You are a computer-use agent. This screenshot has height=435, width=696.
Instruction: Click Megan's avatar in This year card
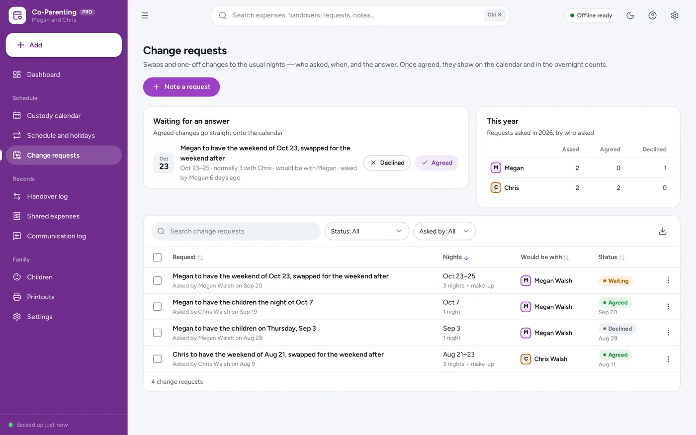click(x=496, y=168)
